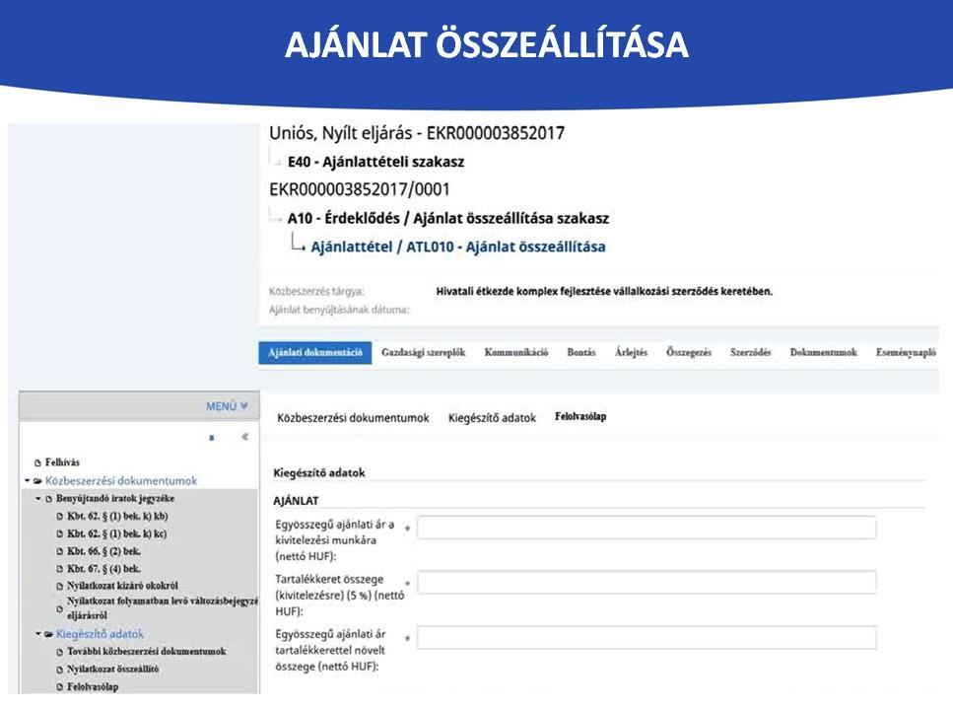
Task: Open Kbt. 67. § (4) bek. item
Action: click(x=103, y=569)
